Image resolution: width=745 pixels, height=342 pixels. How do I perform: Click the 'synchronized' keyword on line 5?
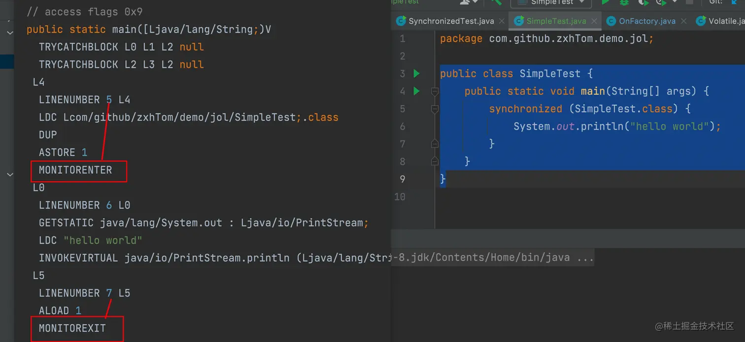(x=525, y=109)
